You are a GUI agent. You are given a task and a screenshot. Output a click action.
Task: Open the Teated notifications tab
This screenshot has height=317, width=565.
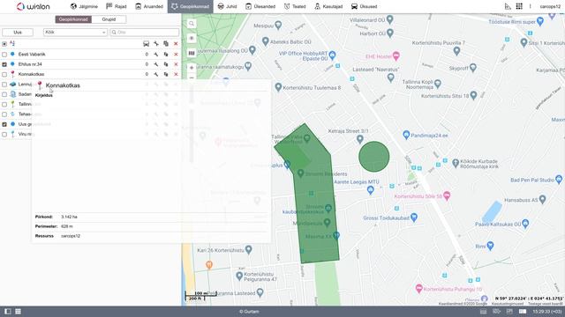point(295,6)
